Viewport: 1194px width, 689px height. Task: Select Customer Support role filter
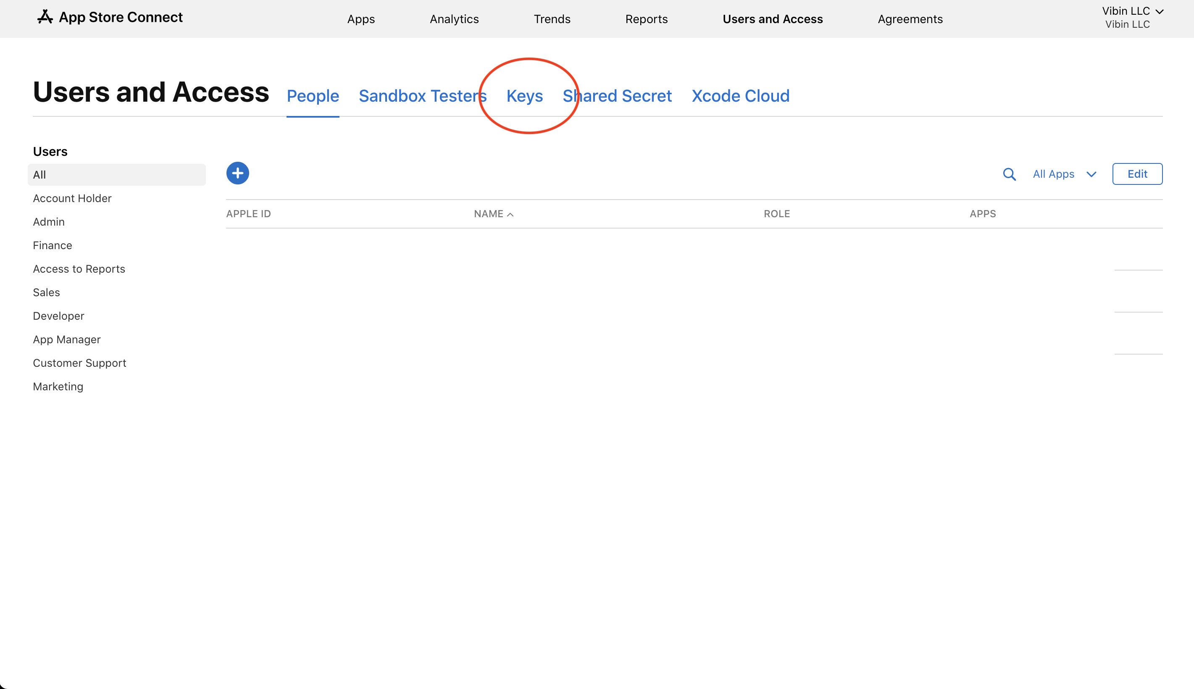(79, 363)
